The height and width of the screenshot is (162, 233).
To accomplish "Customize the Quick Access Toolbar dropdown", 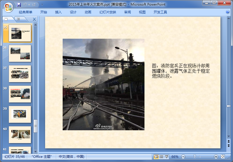I will click(x=42, y=5).
